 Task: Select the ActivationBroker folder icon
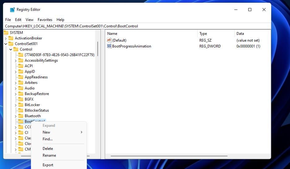(11, 38)
